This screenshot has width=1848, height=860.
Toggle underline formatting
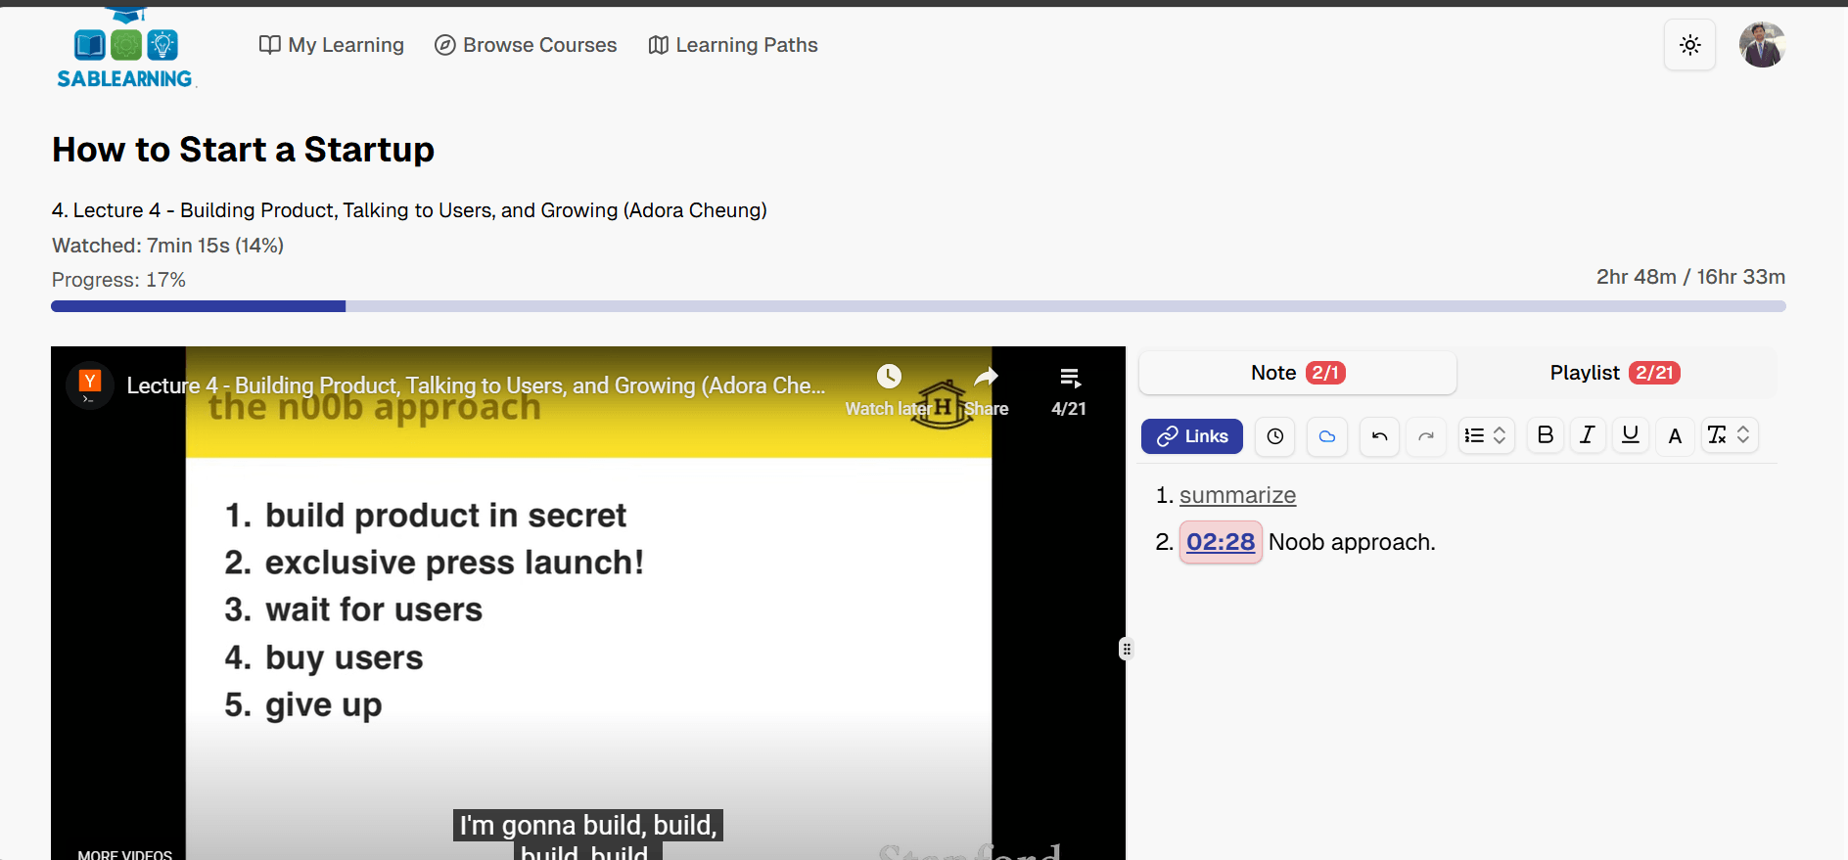[1630, 435]
